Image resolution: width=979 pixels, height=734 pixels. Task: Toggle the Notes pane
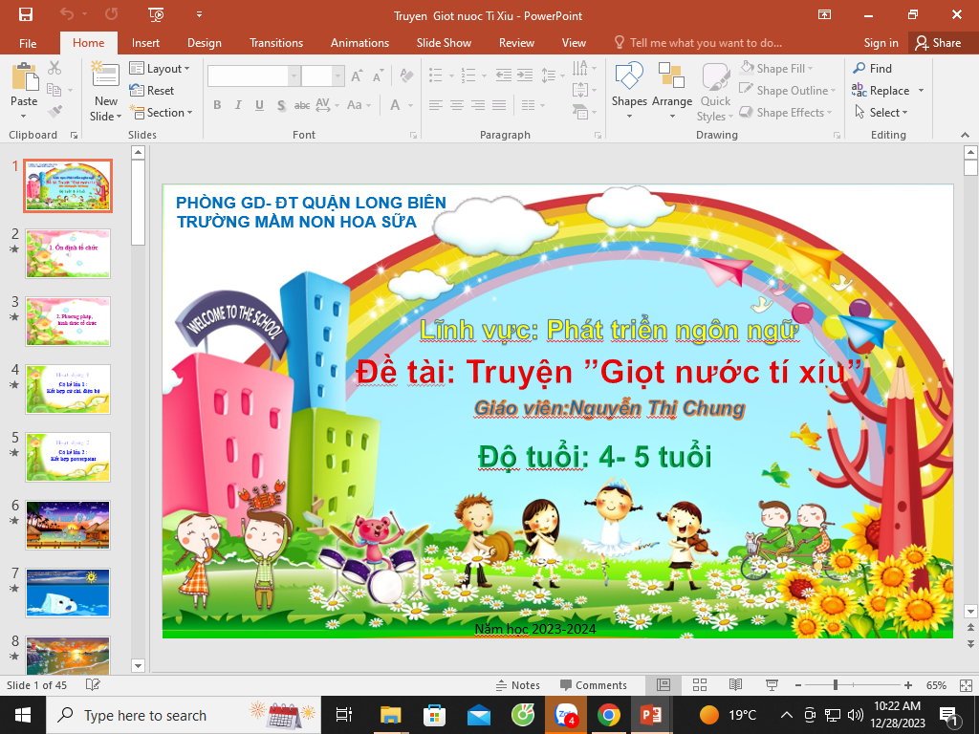517,685
